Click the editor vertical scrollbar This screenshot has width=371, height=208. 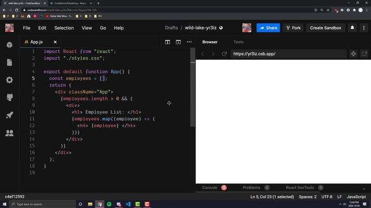pos(192,87)
